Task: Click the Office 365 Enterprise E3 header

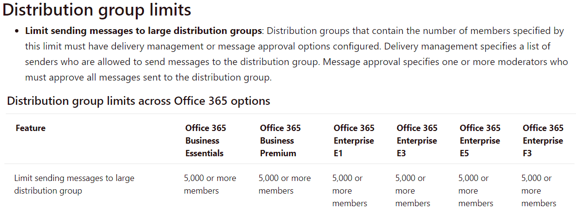Action: click(x=417, y=141)
